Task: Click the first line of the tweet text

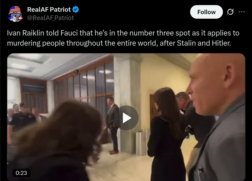Action: tap(123, 33)
